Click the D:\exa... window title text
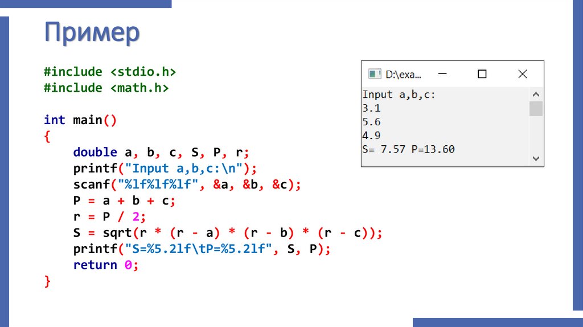 pyautogui.click(x=403, y=75)
